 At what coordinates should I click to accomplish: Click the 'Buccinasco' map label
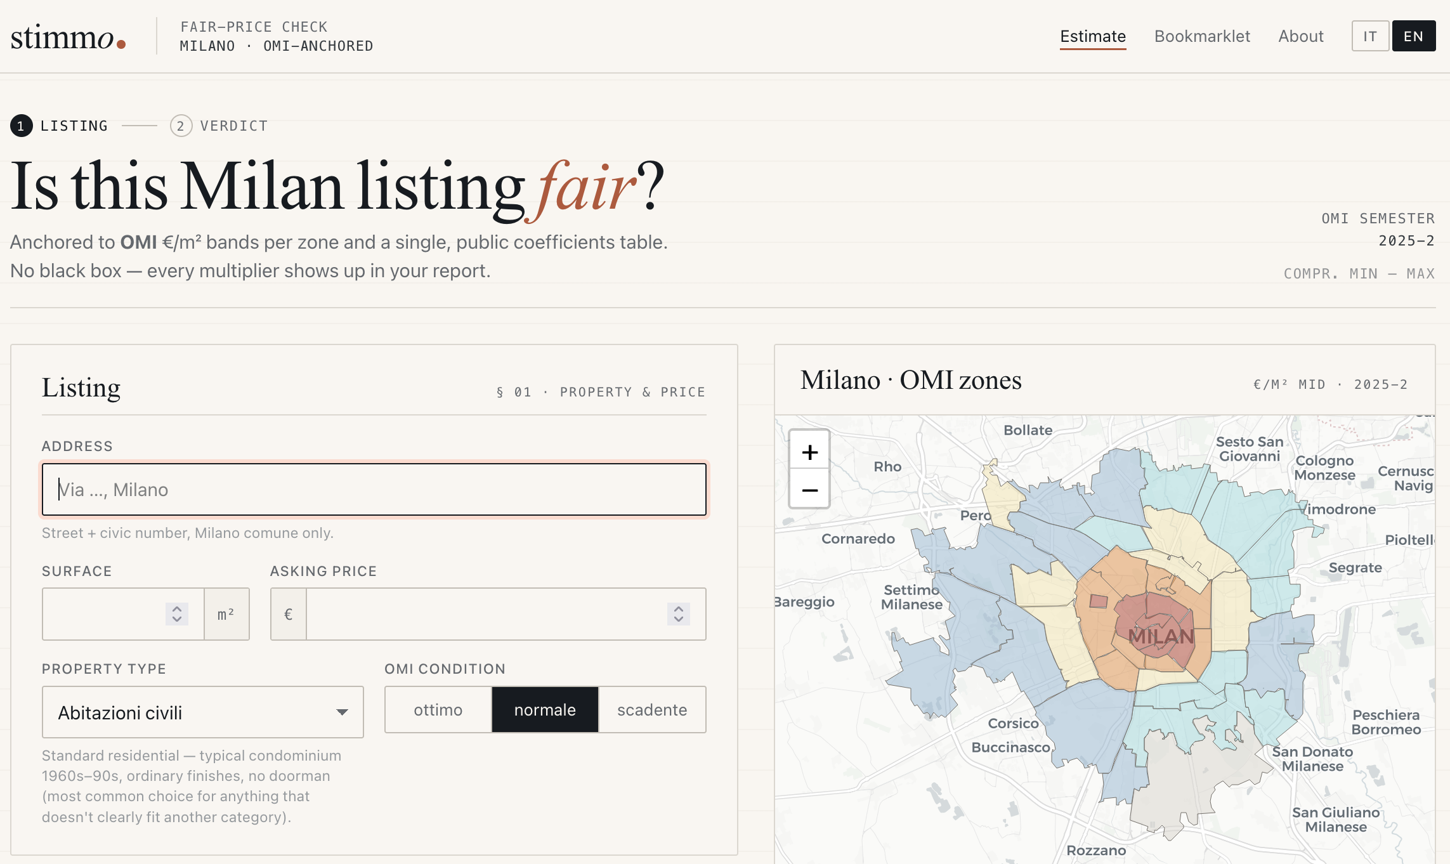tap(1011, 747)
